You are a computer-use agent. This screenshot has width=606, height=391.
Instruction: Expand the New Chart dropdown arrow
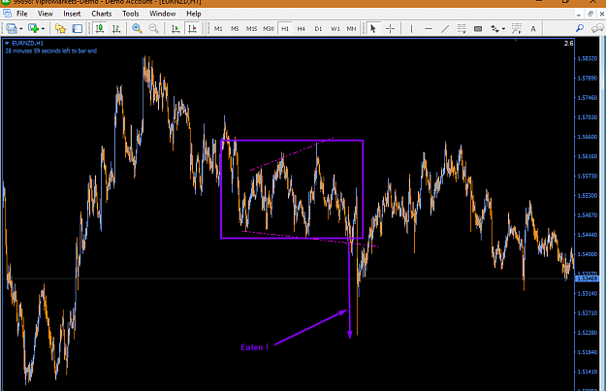pos(21,28)
